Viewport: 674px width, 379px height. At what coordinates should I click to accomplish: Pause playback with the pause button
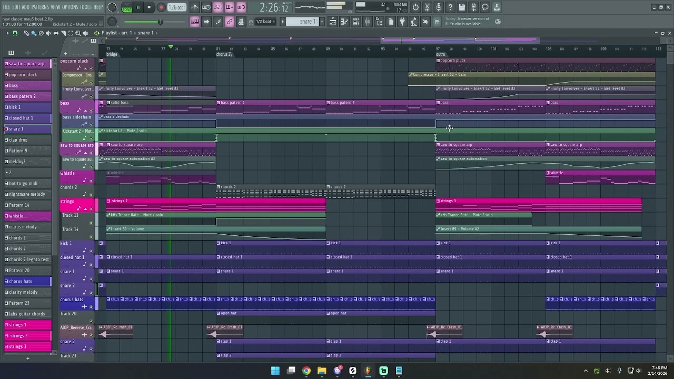138,7
